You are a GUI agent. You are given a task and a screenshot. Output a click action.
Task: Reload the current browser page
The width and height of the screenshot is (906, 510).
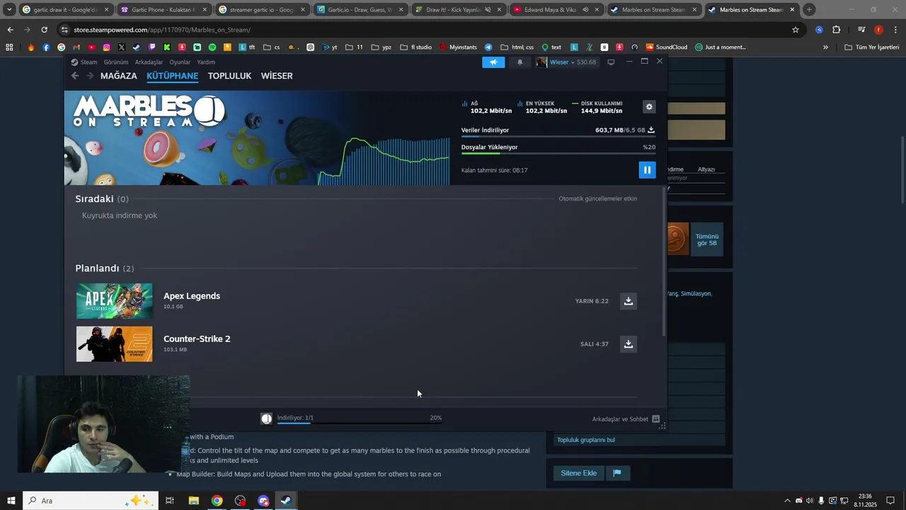[44, 30]
